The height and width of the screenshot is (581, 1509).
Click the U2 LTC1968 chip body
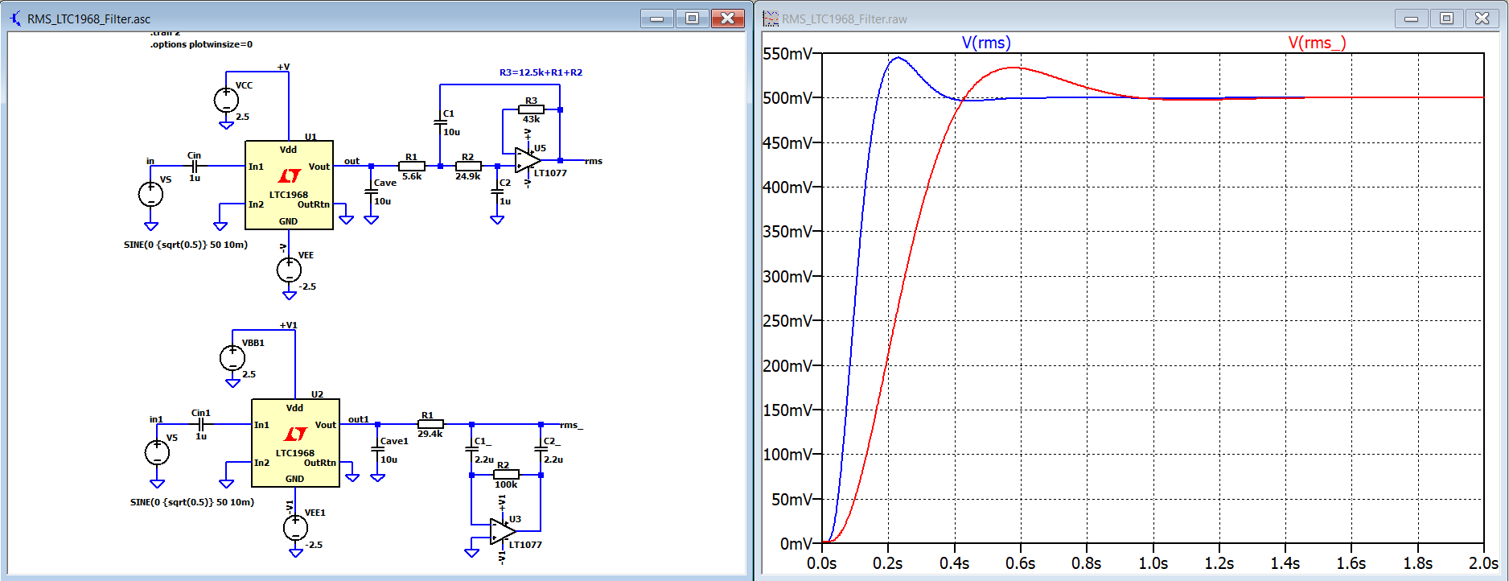click(295, 443)
